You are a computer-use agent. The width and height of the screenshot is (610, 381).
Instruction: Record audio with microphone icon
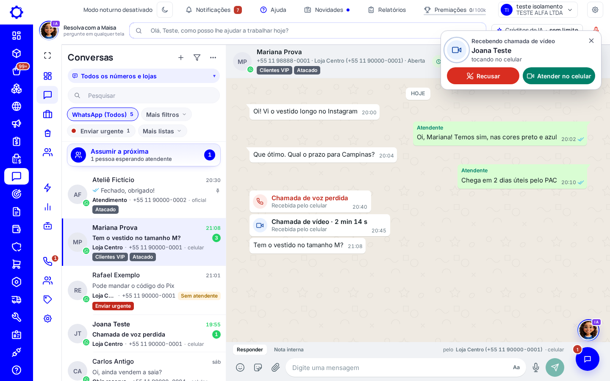pos(536,367)
